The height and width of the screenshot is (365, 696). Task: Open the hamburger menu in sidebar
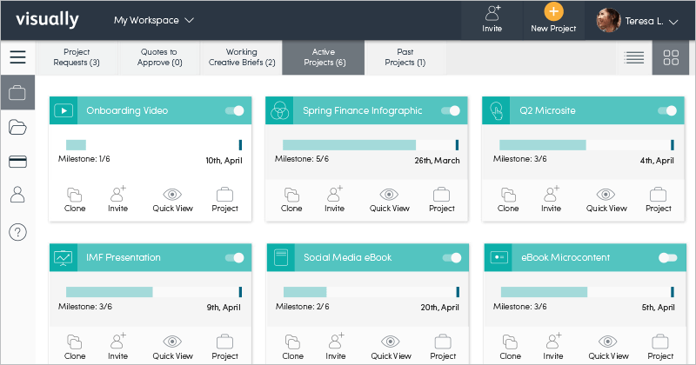pos(17,57)
